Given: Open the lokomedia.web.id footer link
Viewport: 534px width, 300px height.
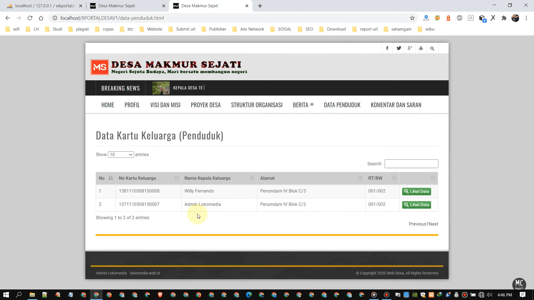Looking at the screenshot, I should point(145,273).
